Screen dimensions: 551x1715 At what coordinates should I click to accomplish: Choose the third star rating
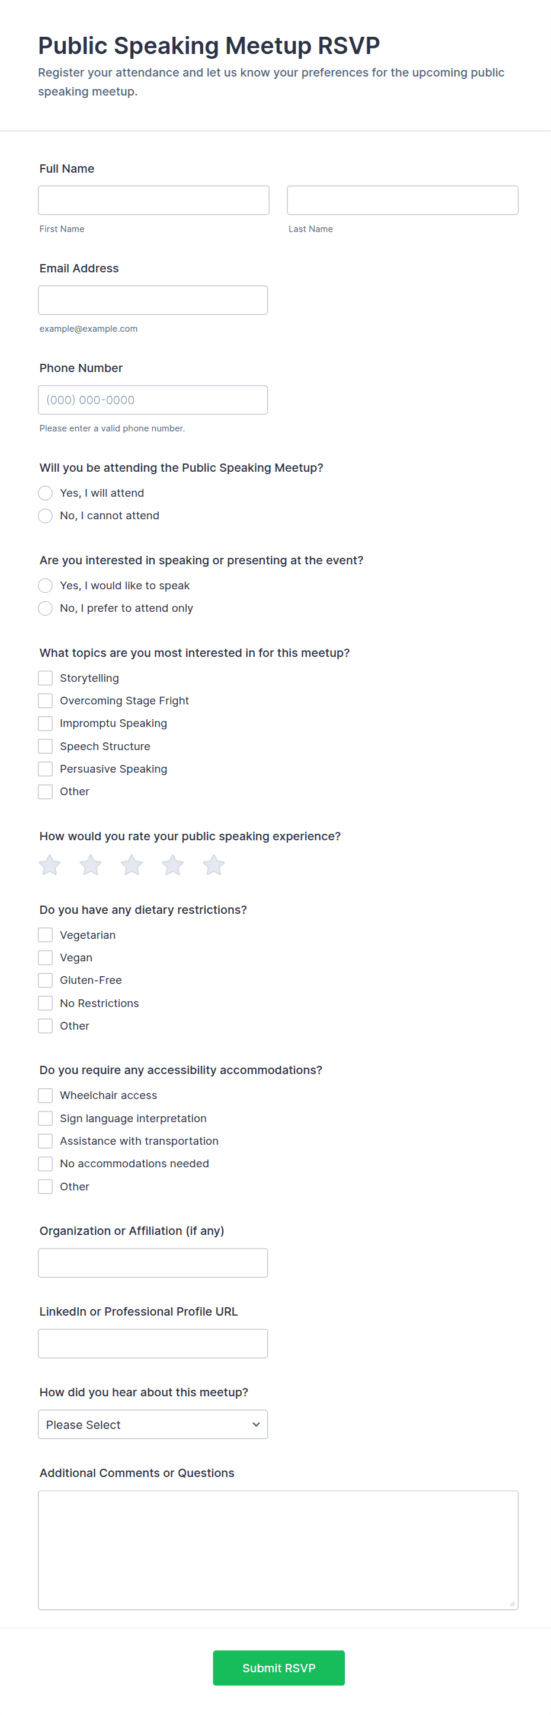[x=132, y=865]
